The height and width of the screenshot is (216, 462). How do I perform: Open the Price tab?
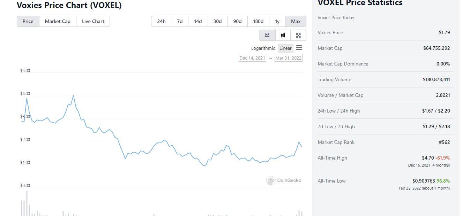(x=28, y=21)
